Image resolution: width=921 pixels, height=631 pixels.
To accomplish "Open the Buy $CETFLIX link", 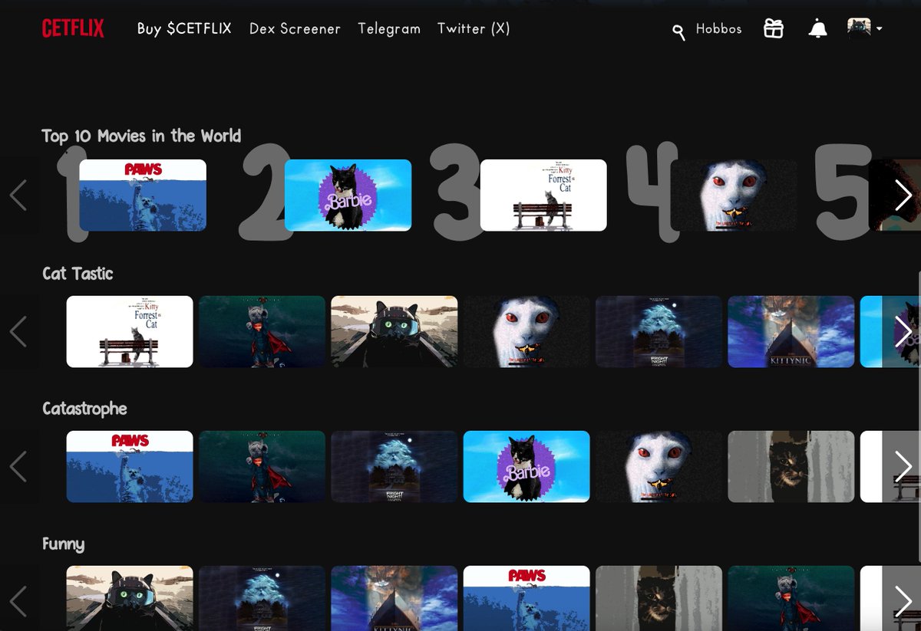I will [x=184, y=29].
